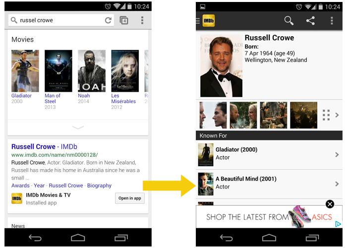Tap the battery icon in the left status bar
Viewport: 347px width, 248px height.
(130, 6)
